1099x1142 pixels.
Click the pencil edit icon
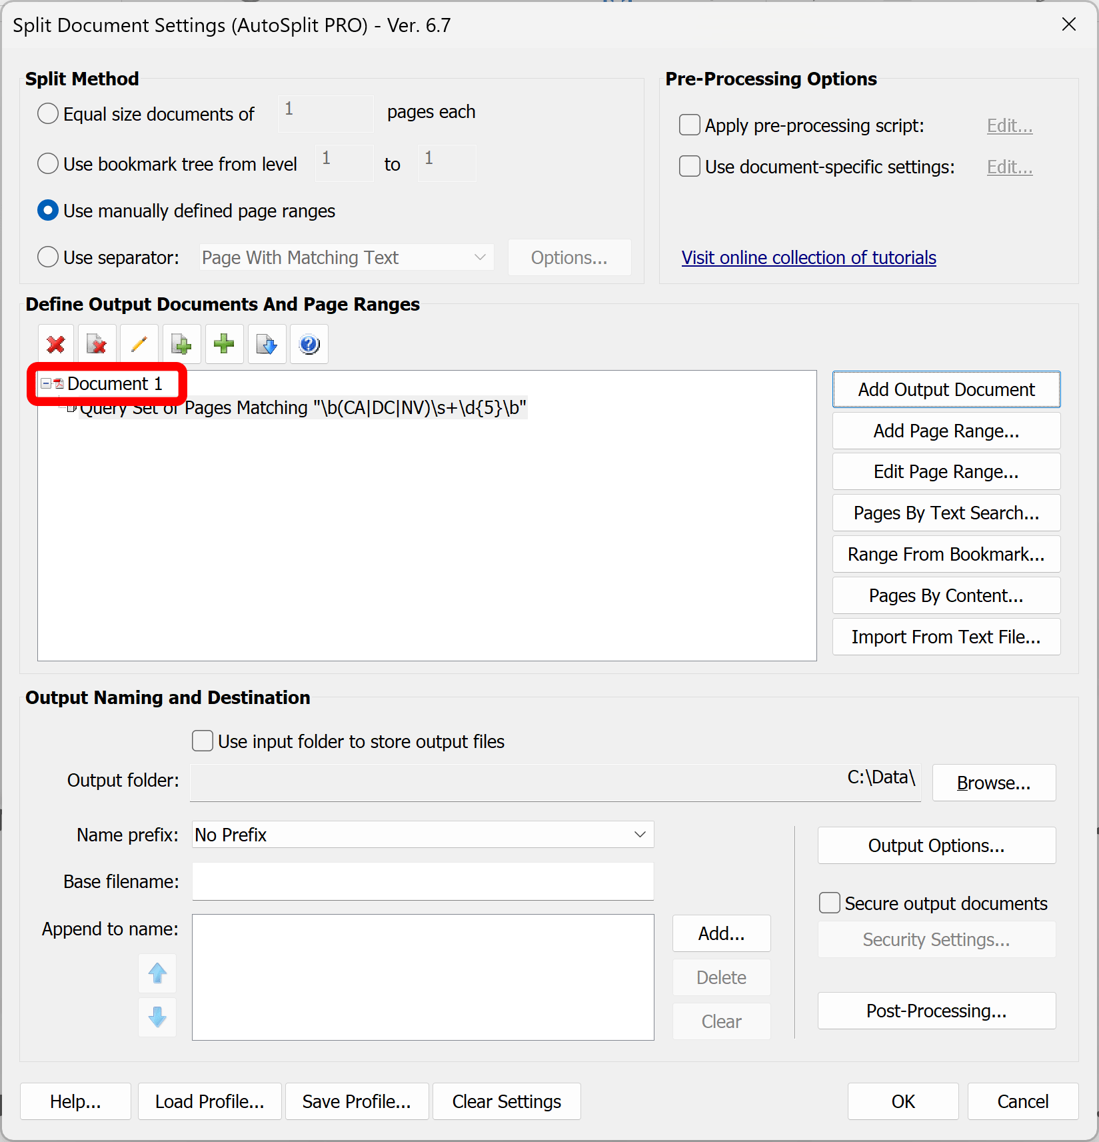coord(139,345)
